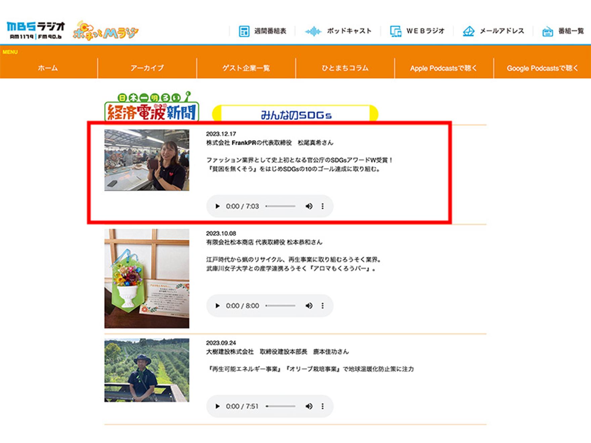Click the mail address envelope icon
Image resolution: width=591 pixels, height=443 pixels.
click(x=469, y=31)
